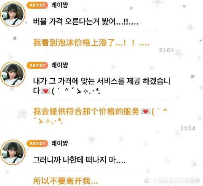203x186 pixels.
Task: Click the kaomoji text after the Korean message
Action: (x=76, y=91)
